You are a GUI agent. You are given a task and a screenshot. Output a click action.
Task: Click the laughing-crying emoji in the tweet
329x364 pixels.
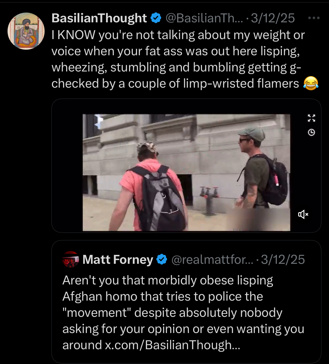(311, 83)
